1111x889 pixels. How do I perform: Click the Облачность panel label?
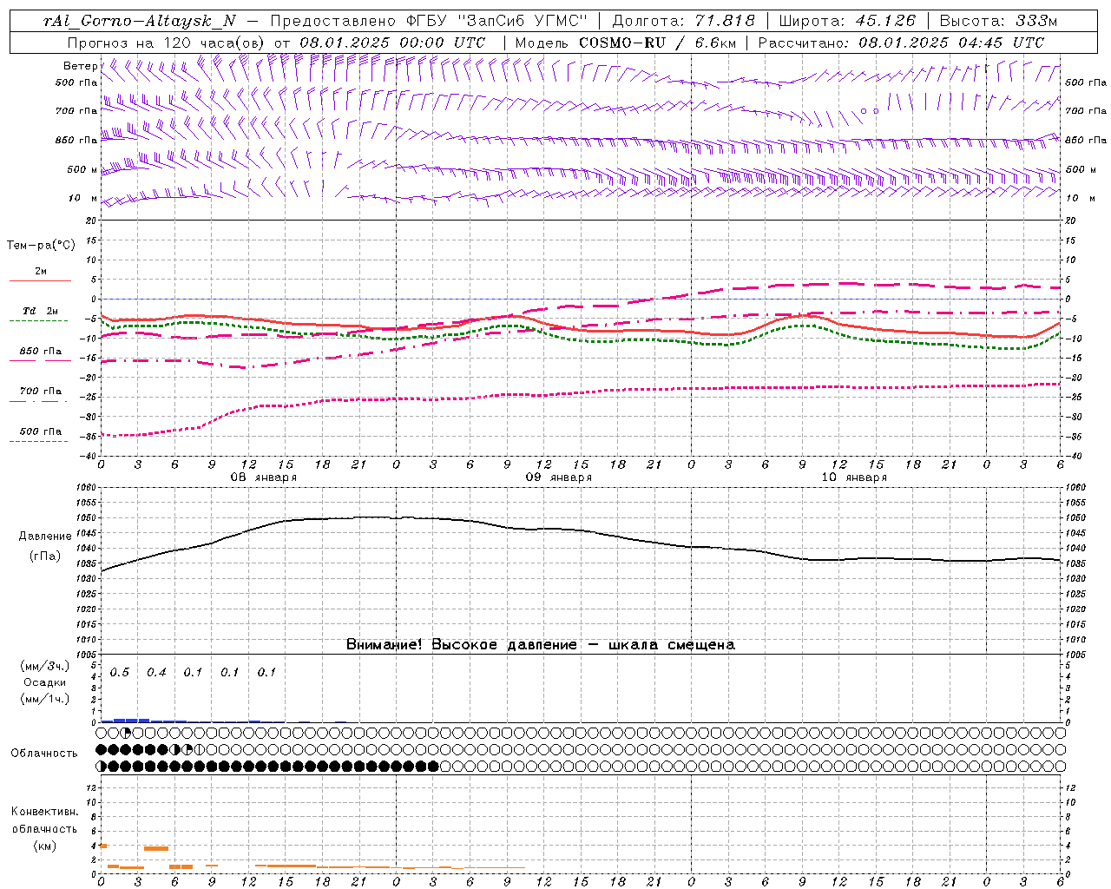[x=44, y=754]
